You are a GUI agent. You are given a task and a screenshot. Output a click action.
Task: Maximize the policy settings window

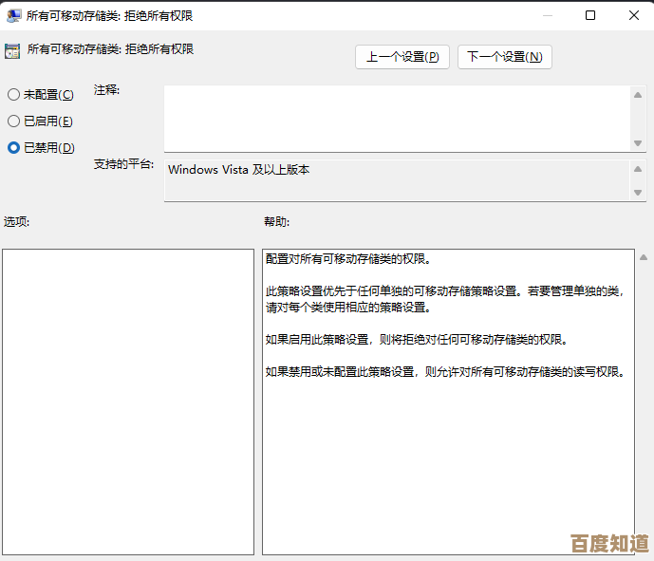(590, 15)
